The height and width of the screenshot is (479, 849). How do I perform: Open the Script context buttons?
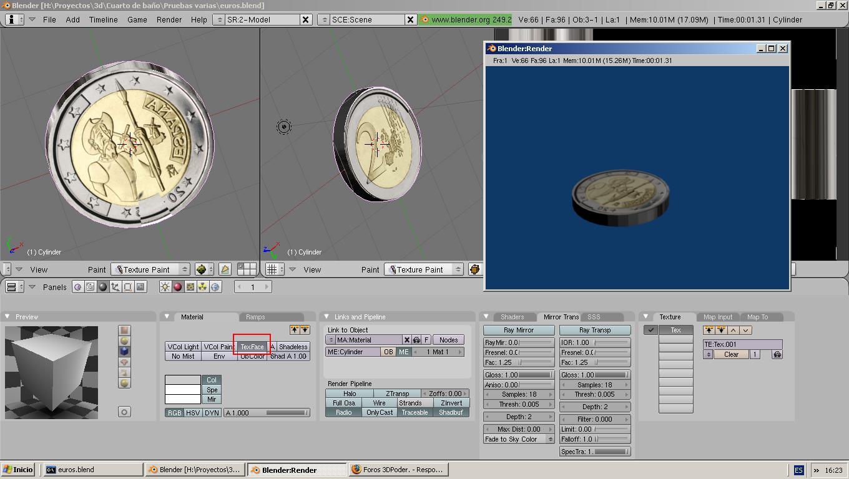pyautogui.click(x=90, y=287)
